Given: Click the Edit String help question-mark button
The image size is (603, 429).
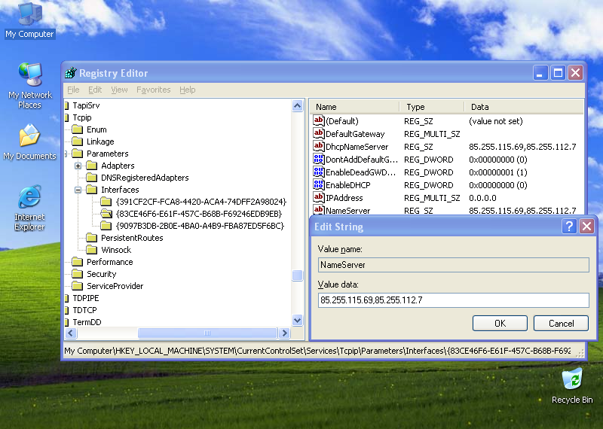Looking at the screenshot, I should 569,227.
